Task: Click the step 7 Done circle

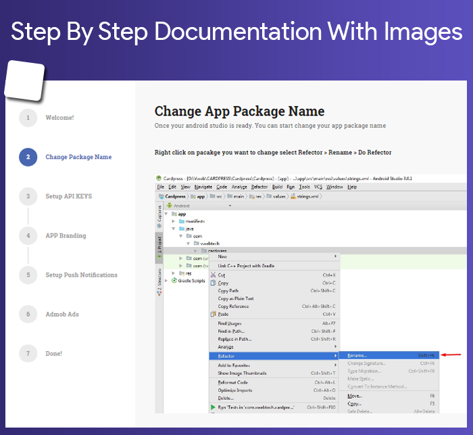Action: pos(28,353)
